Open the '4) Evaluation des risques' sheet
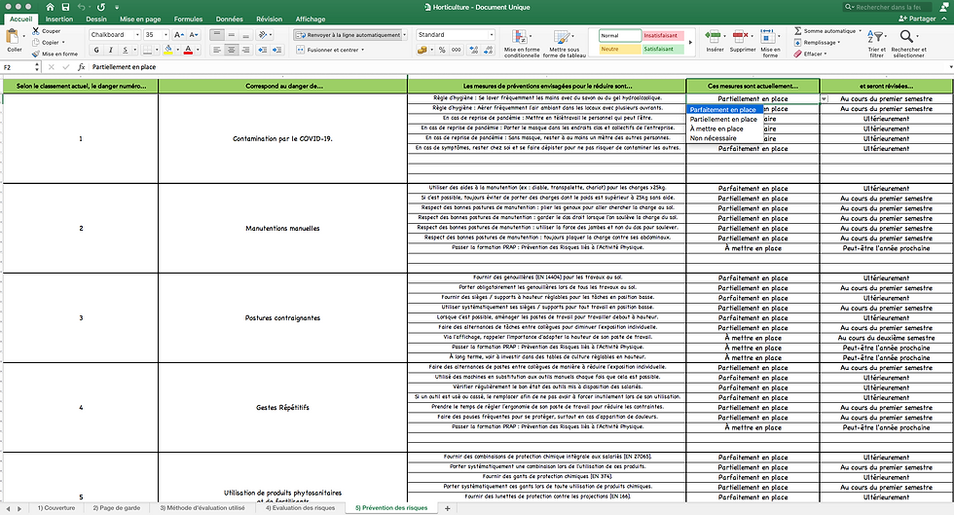Viewport: 954px width, 515px height. click(x=300, y=507)
